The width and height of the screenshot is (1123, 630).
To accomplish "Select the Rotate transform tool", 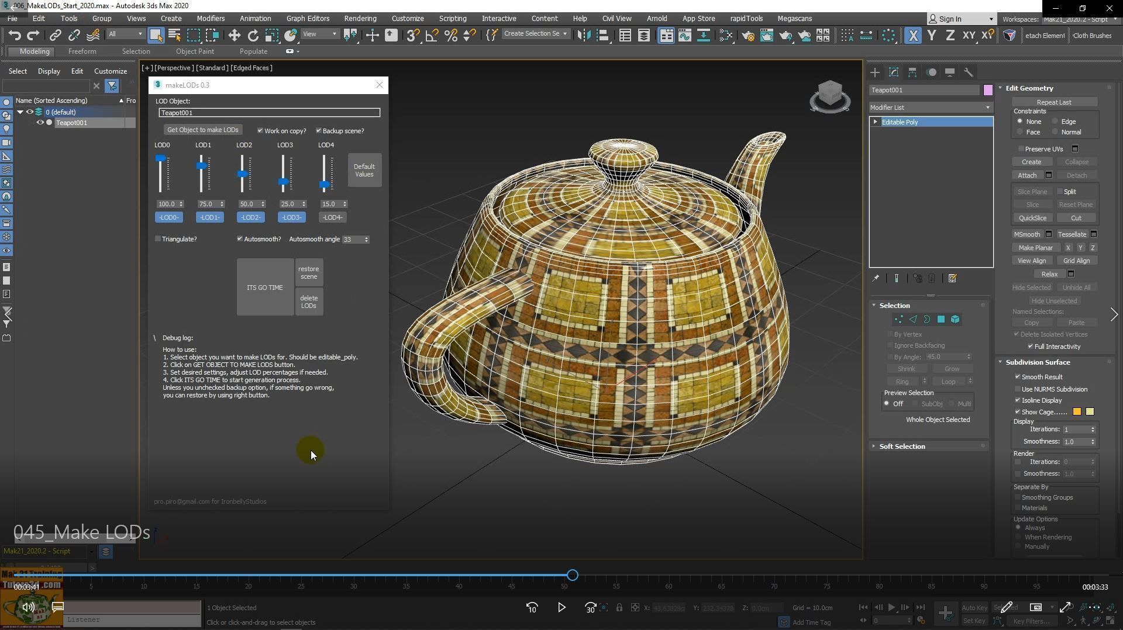I will pyautogui.click(x=253, y=36).
